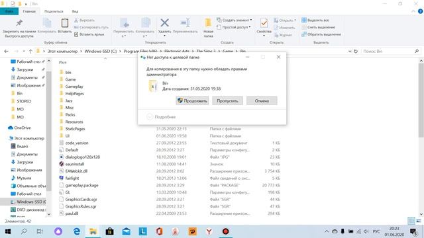The width and height of the screenshot is (424, 238).
Task: Click the Продолжить button
Action: 192,100
